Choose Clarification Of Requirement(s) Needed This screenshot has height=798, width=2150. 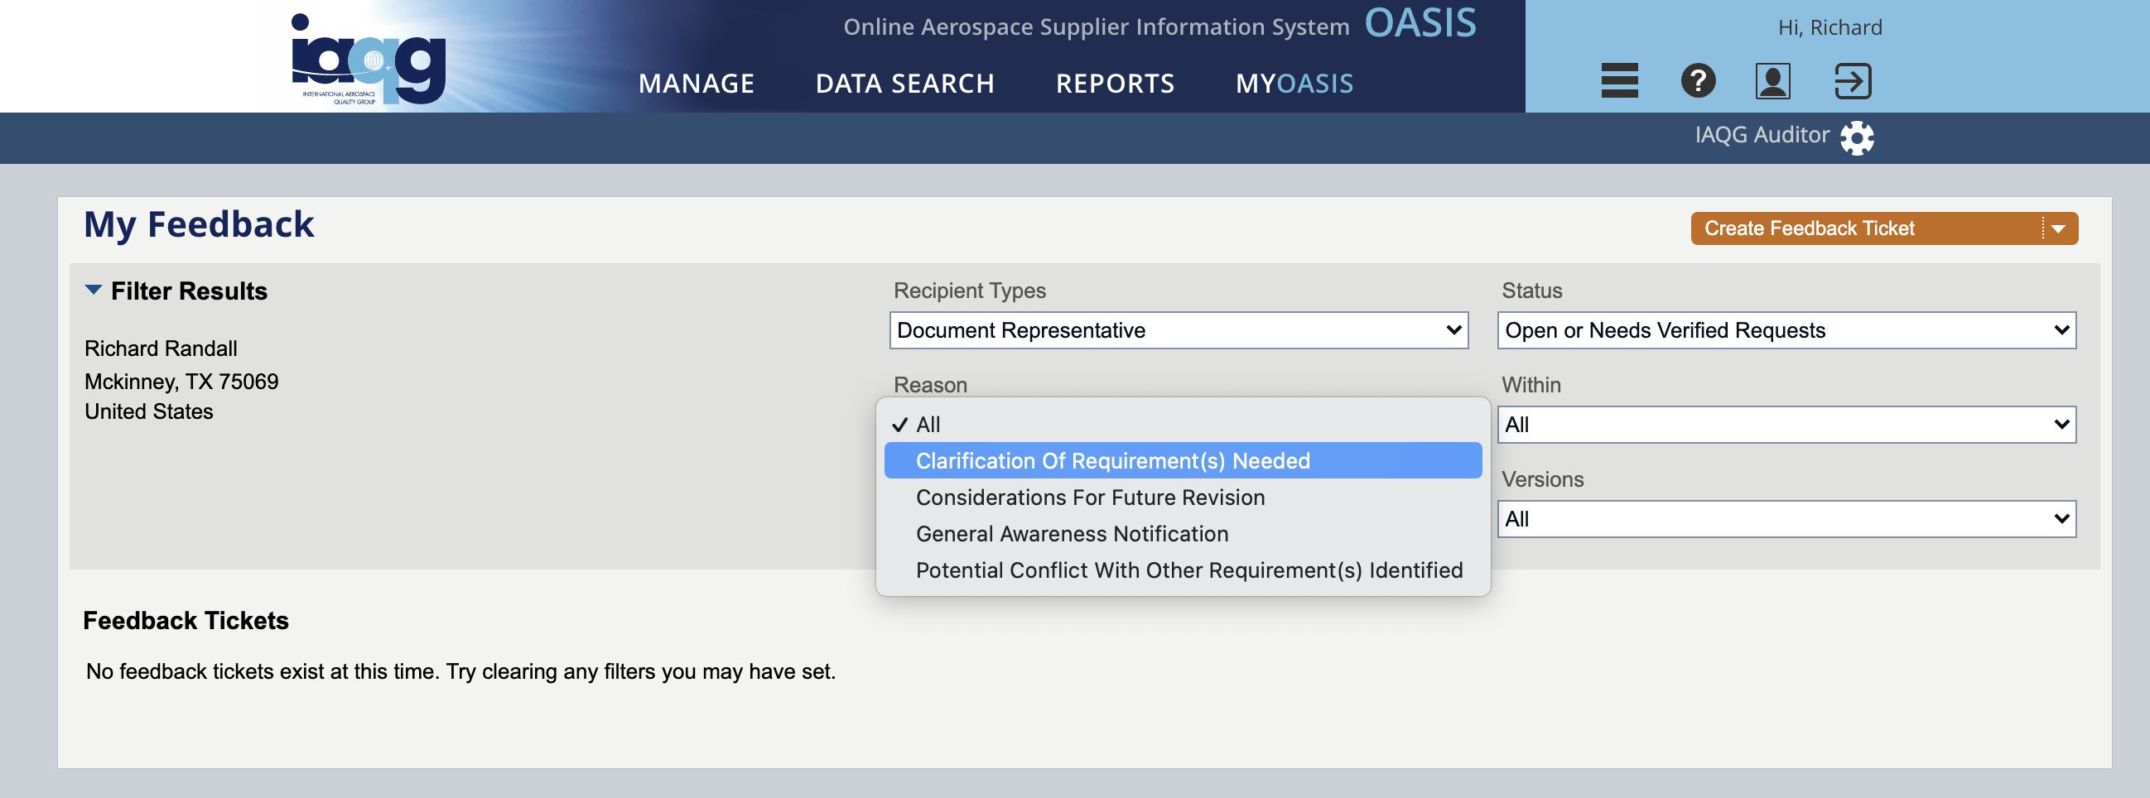pos(1183,460)
